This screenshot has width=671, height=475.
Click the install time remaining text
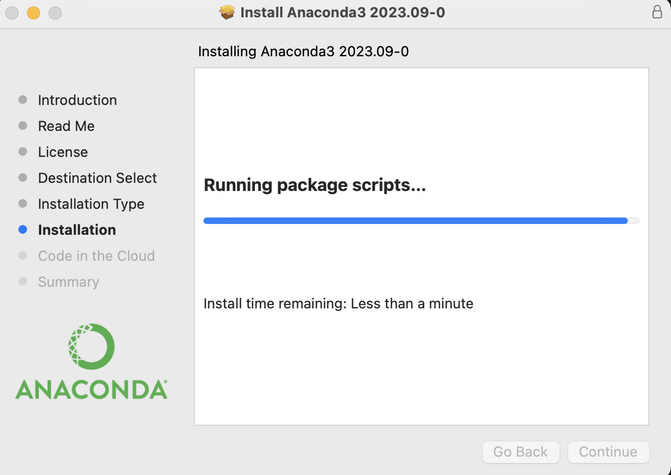tap(338, 304)
